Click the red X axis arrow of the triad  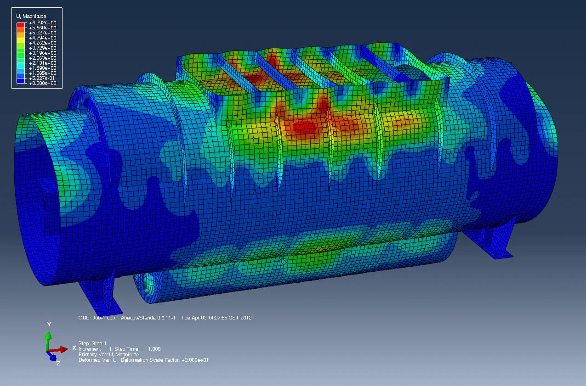[59, 350]
